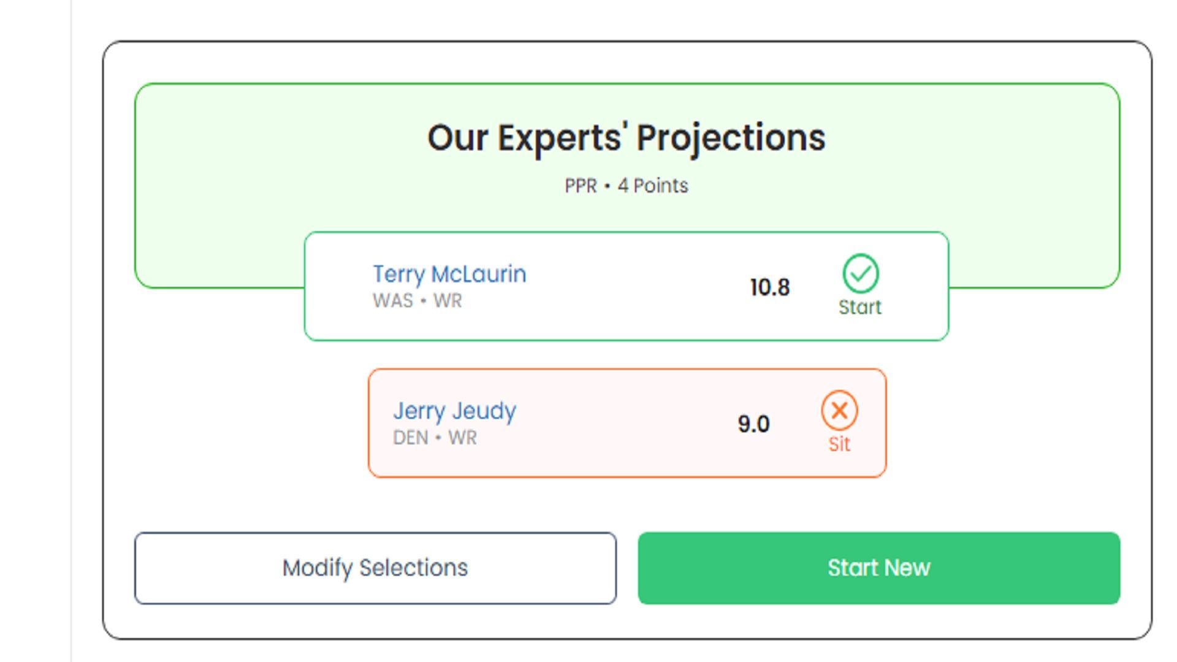The image size is (1177, 662).
Task: Click the green Start text label
Action: (859, 307)
